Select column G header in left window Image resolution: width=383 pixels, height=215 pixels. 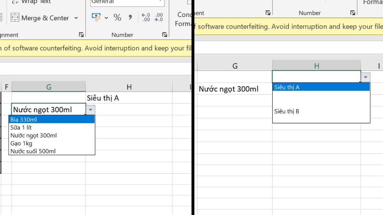(x=49, y=87)
